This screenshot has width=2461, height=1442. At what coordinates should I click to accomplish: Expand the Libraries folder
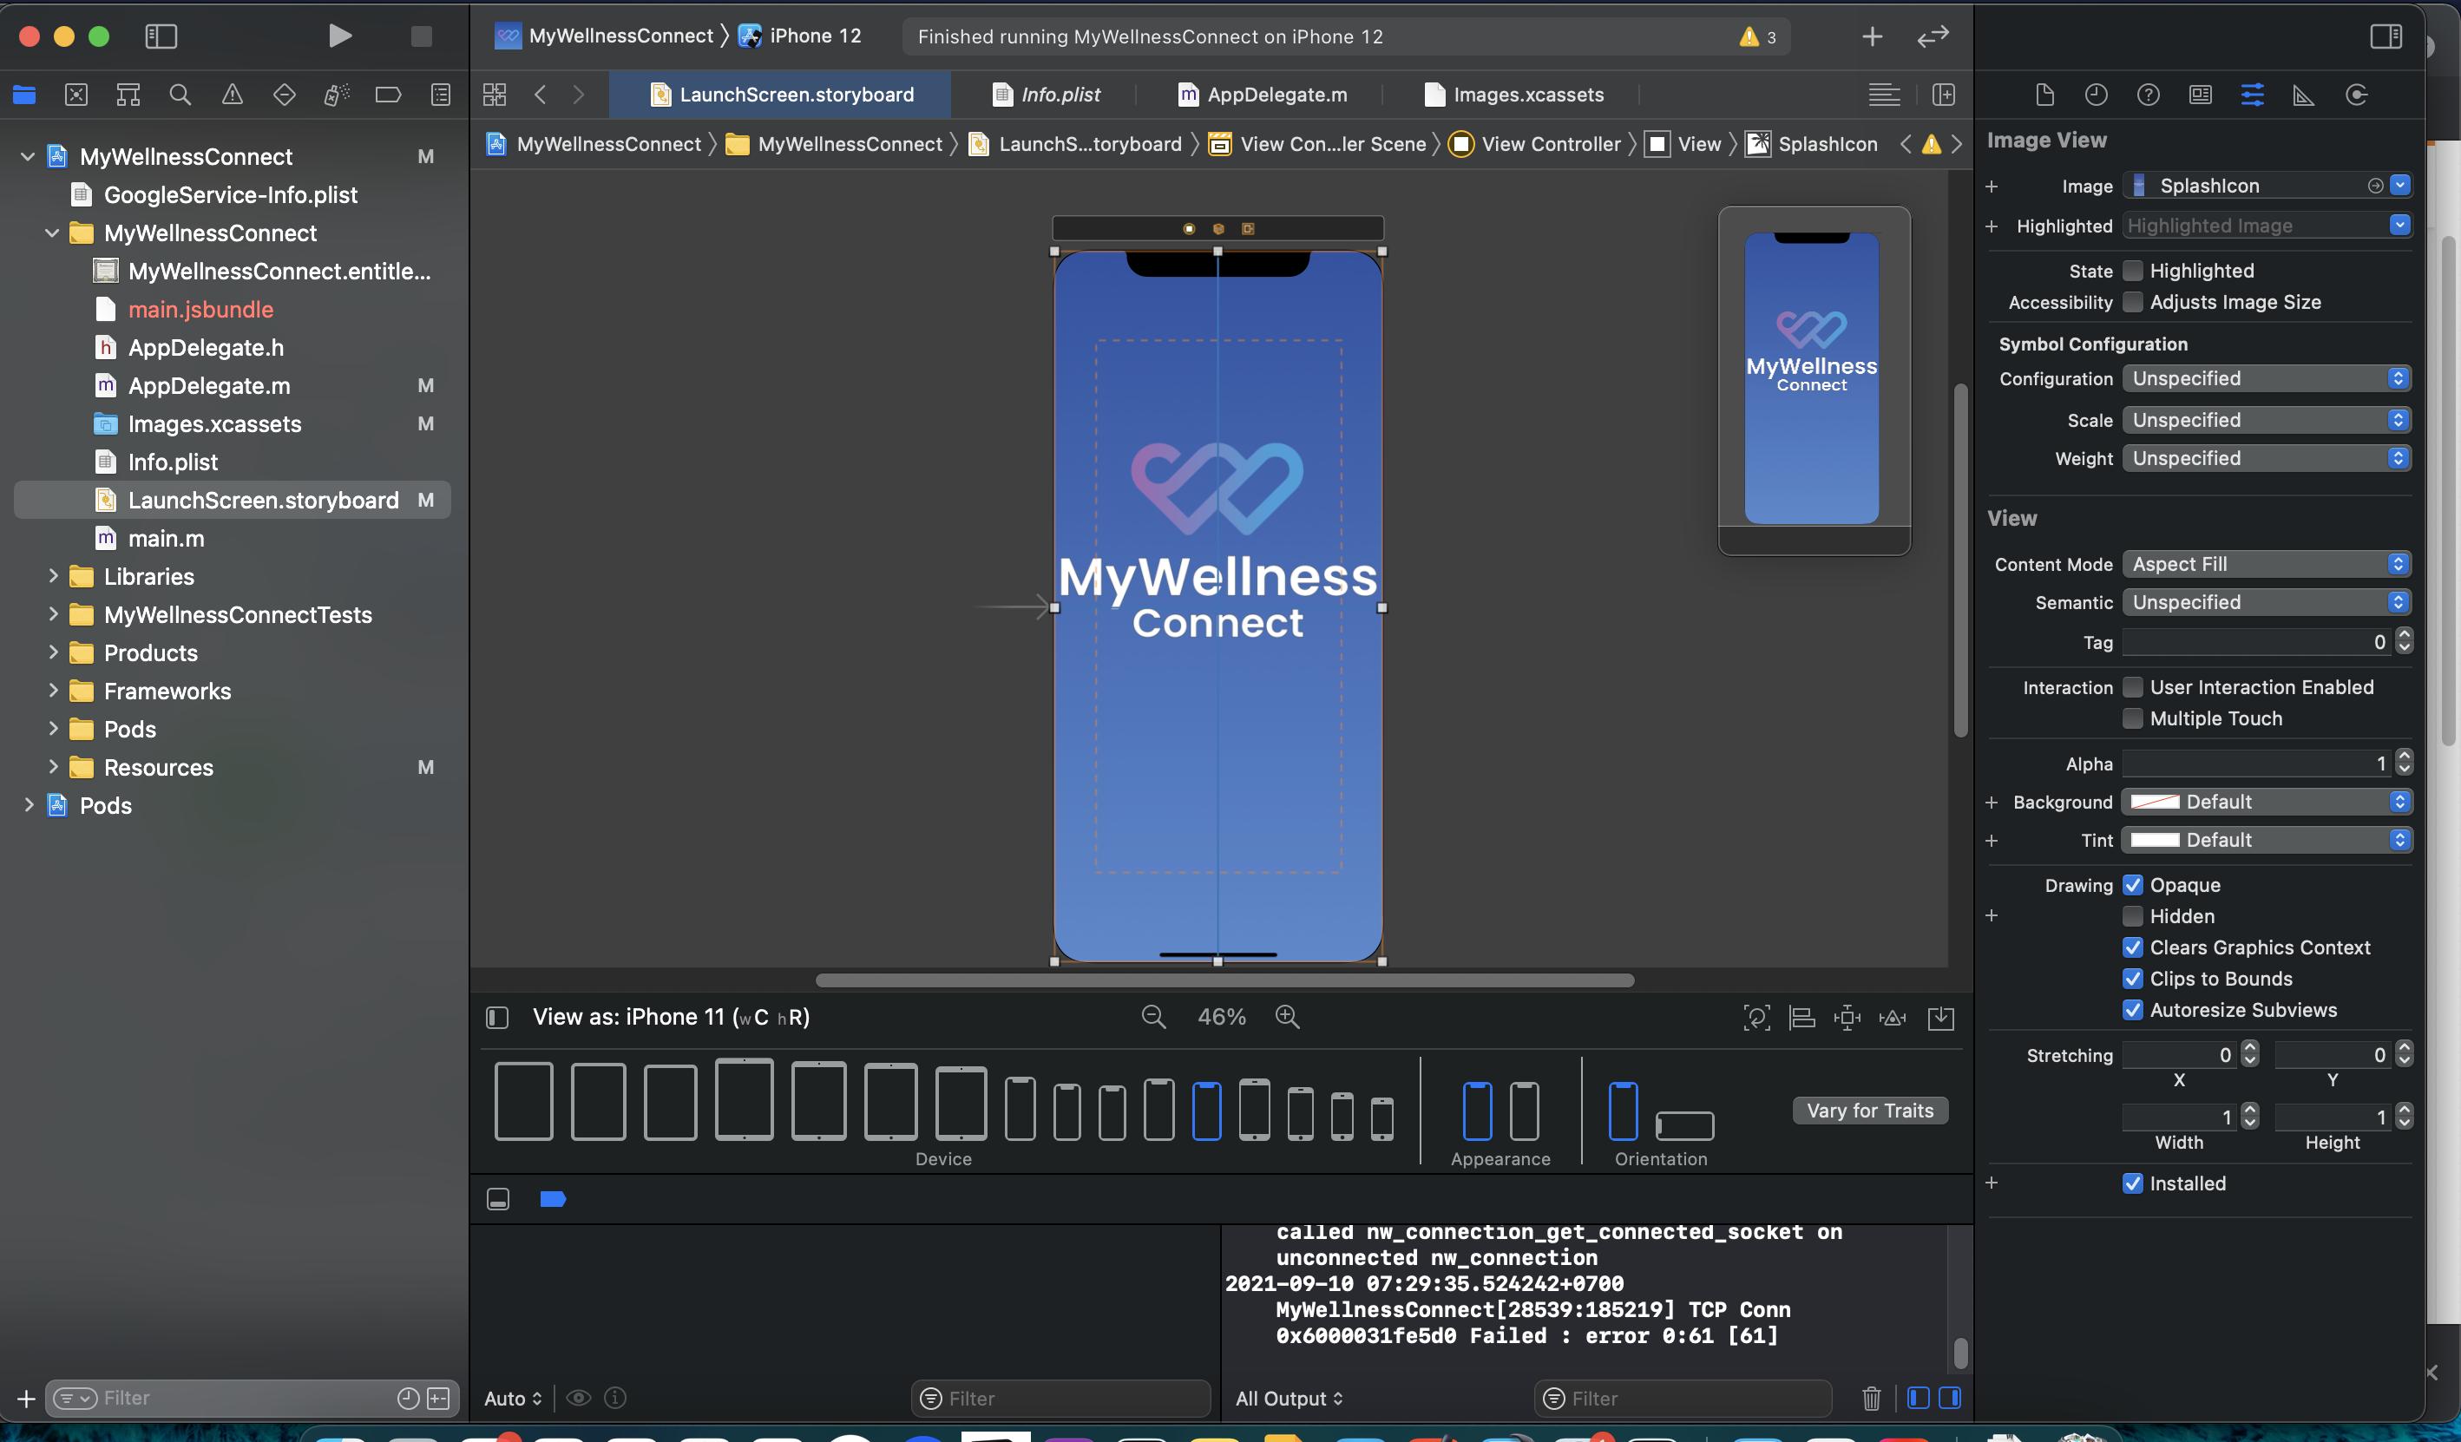pos(53,576)
